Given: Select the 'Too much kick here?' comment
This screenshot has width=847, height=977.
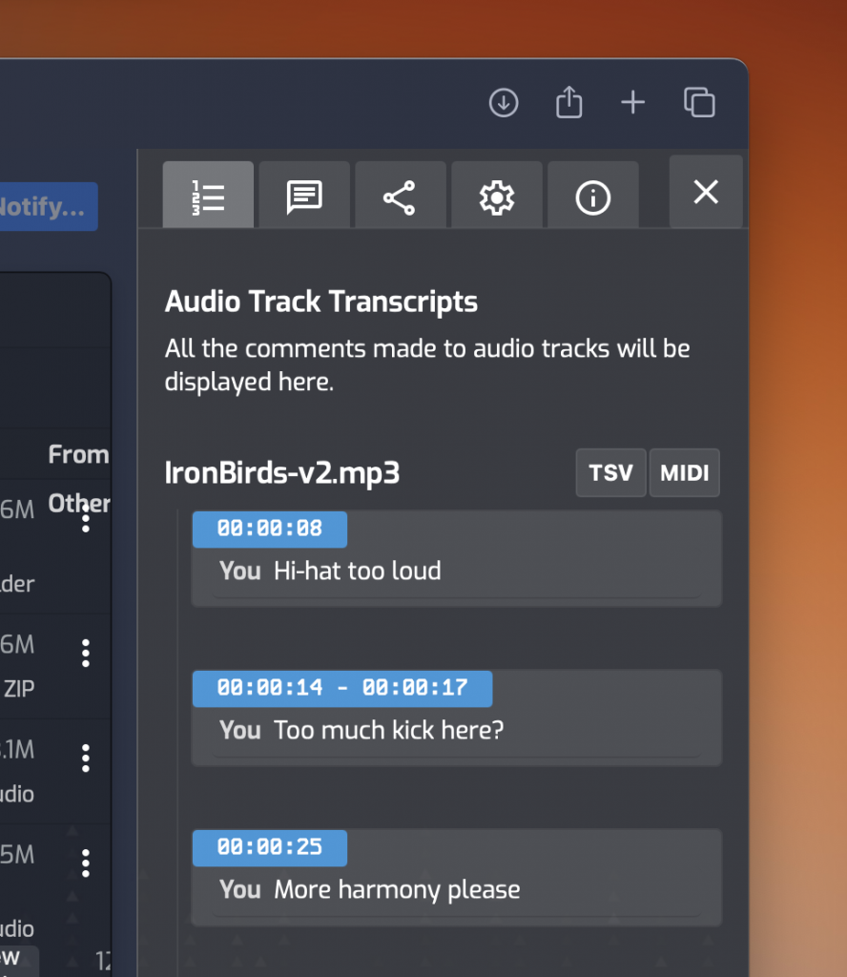Looking at the screenshot, I should click(x=388, y=731).
